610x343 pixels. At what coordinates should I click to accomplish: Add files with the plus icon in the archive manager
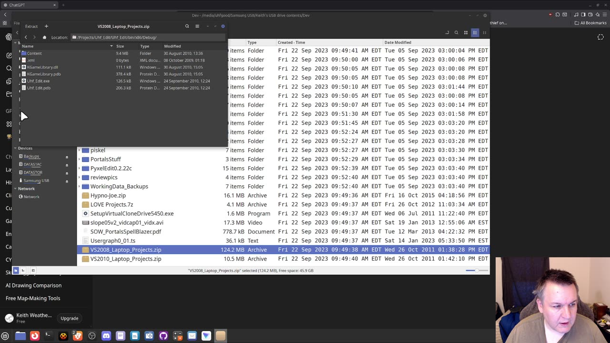46,26
